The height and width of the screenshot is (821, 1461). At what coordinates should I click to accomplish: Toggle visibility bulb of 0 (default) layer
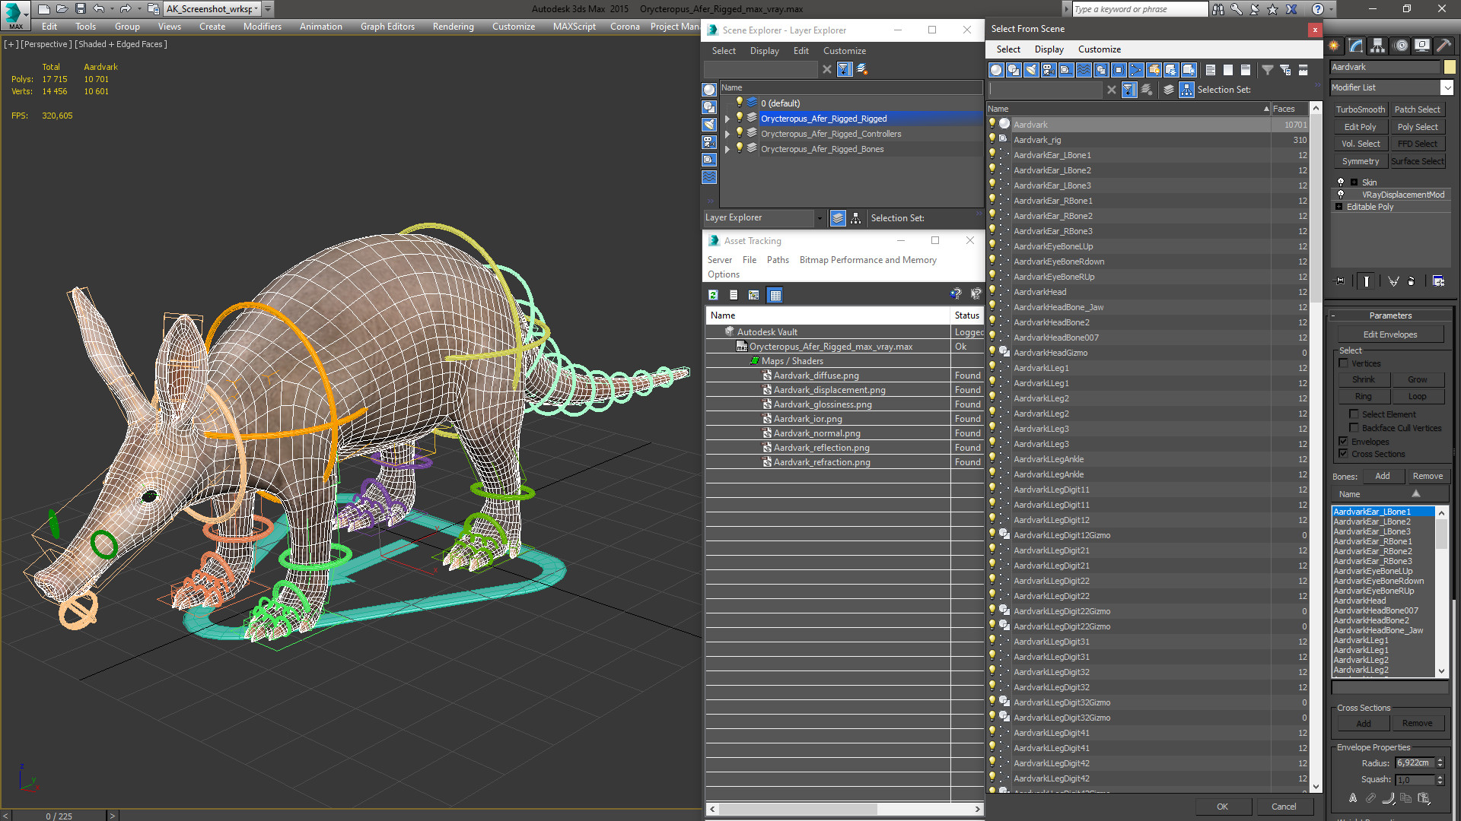click(x=739, y=103)
